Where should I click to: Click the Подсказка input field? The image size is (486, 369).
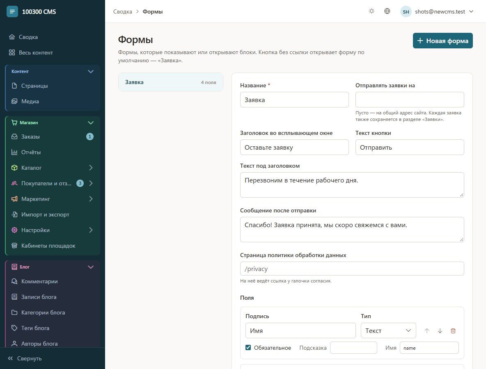click(x=353, y=348)
